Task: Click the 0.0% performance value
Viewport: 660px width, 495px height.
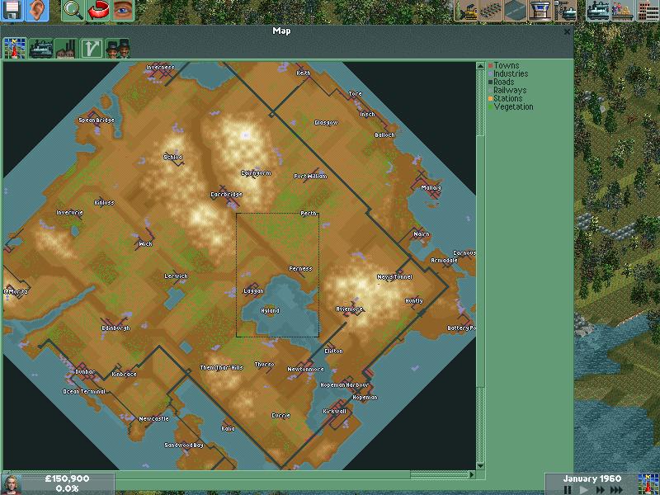Action: [x=68, y=488]
